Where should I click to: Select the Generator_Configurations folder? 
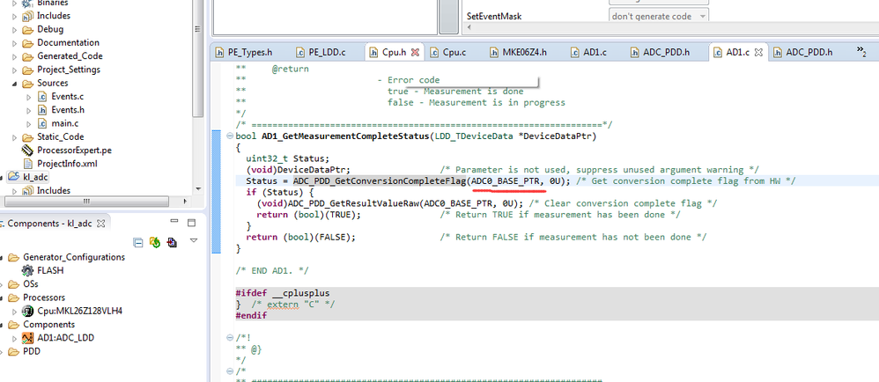(73, 257)
